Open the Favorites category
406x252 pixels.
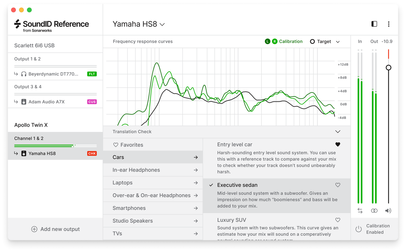point(153,145)
